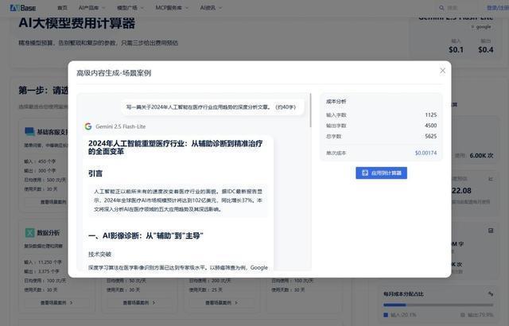509x326 pixels.
Task: Open 查看场景案例 in 基础客服支持 card
Action: [x=53, y=202]
